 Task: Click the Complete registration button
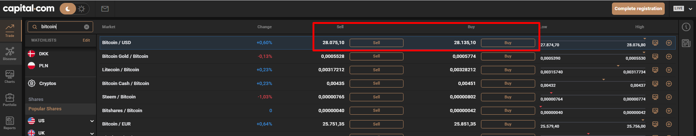[x=638, y=9]
